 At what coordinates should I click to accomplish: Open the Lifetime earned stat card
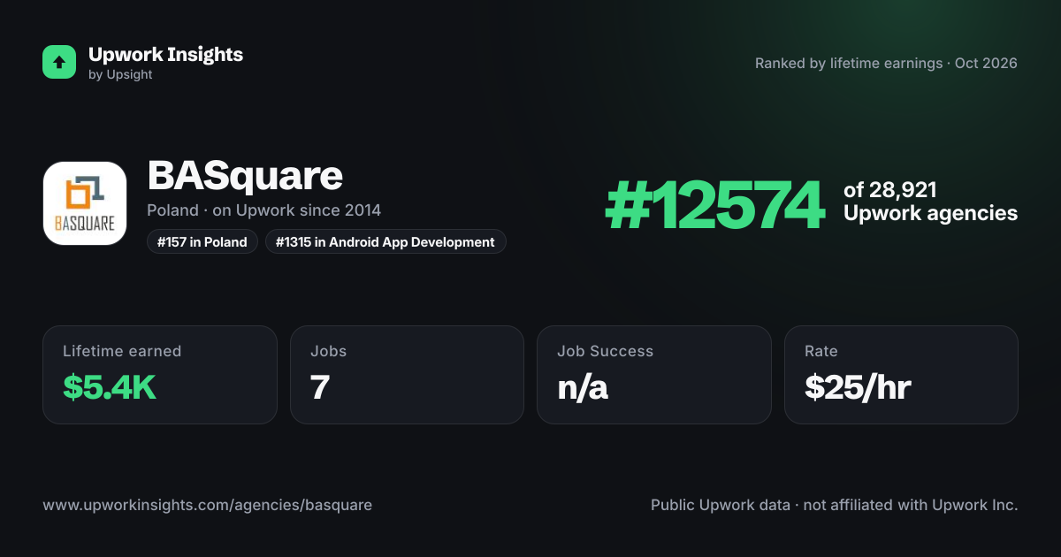160,375
